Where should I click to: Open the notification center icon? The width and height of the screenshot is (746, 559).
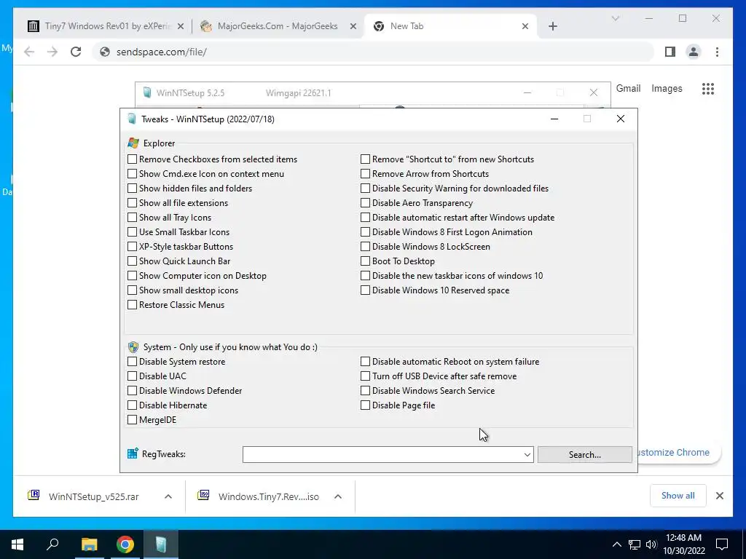click(x=722, y=544)
